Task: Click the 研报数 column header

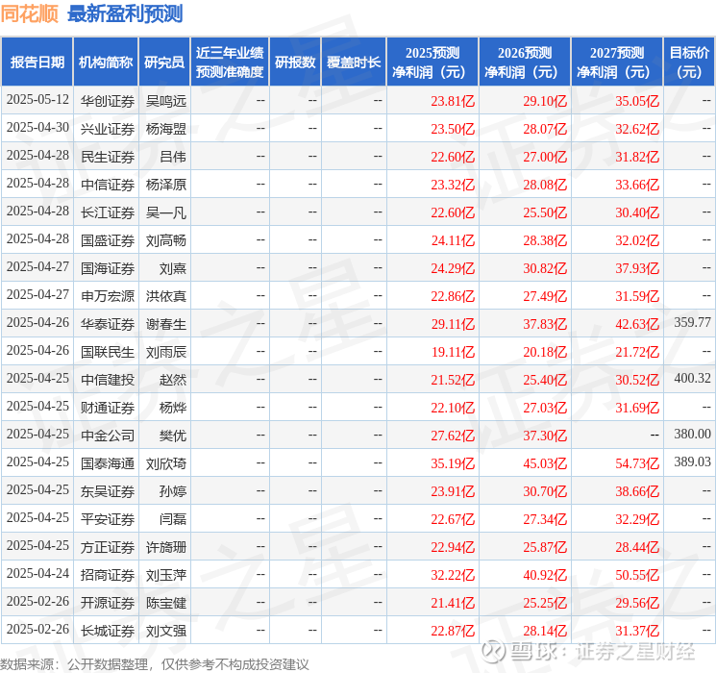Action: (x=295, y=62)
